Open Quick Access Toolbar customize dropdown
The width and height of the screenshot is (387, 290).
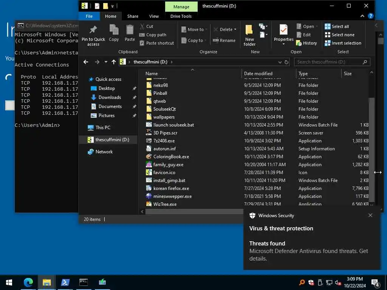[x=112, y=6]
